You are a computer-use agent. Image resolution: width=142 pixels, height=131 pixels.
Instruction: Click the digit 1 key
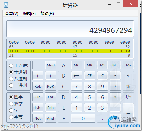click(x=77, y=108)
